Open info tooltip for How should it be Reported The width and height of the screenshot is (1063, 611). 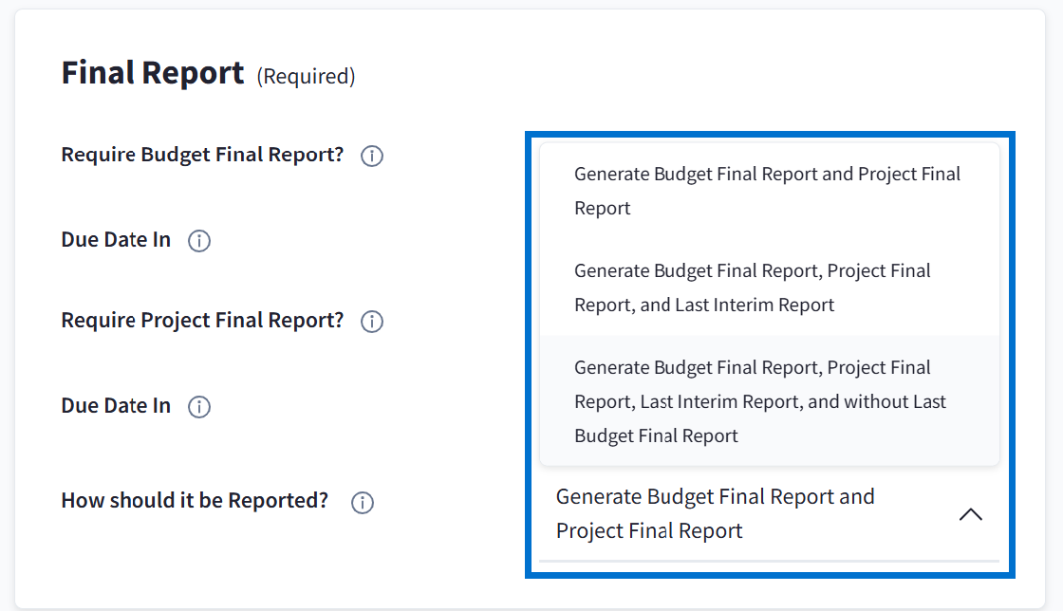pos(362,502)
